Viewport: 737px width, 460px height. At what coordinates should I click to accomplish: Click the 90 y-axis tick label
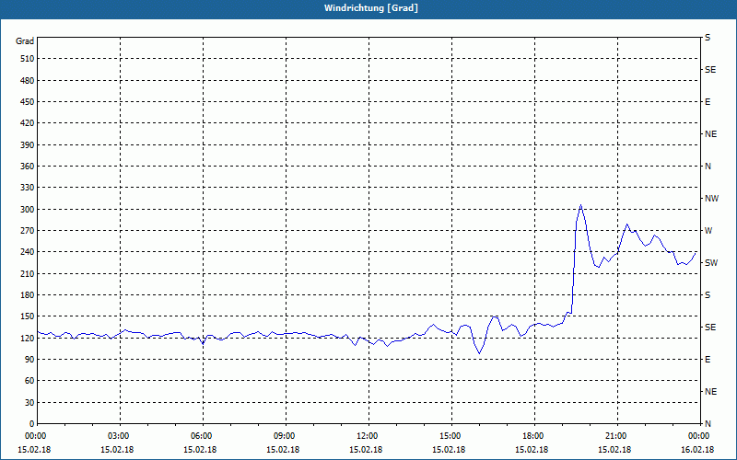pos(29,360)
